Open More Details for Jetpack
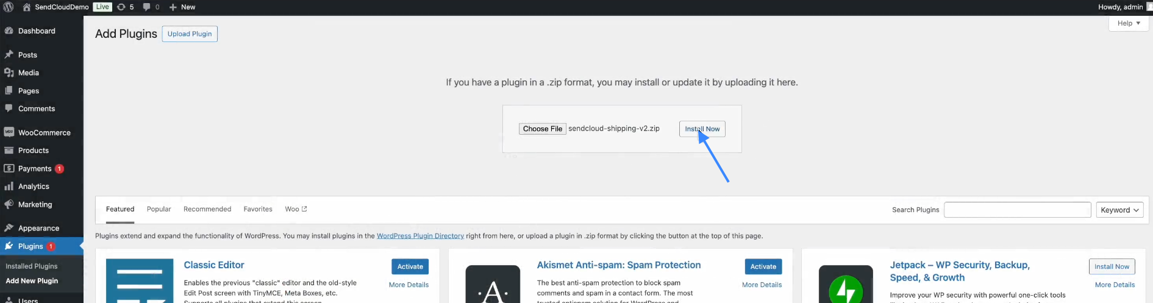 pyautogui.click(x=1115, y=285)
